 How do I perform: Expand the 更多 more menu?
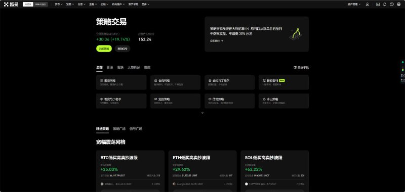(x=145, y=5)
